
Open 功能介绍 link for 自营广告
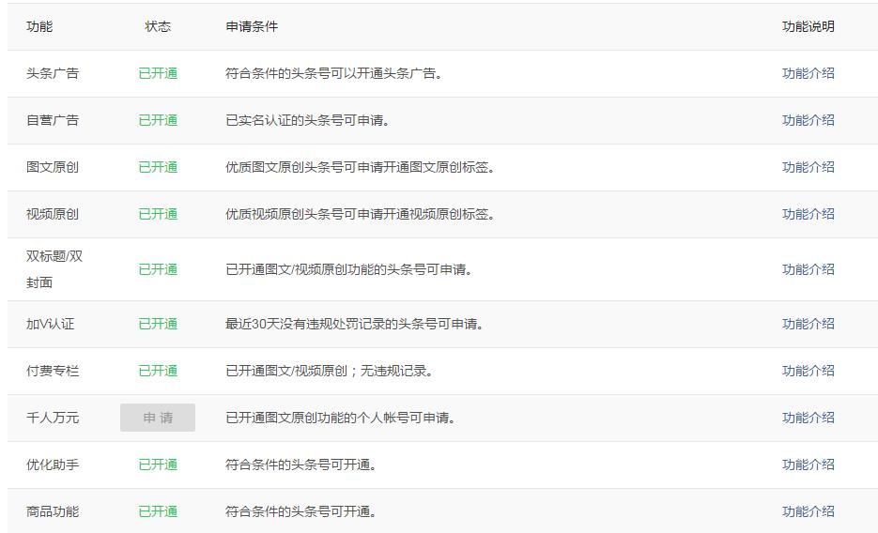point(808,120)
